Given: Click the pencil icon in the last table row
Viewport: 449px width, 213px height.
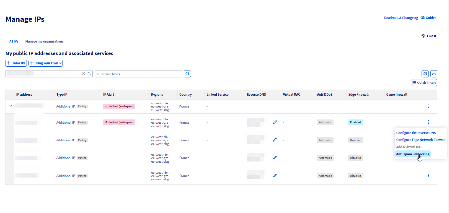Looking at the screenshot, I should click(x=275, y=176).
